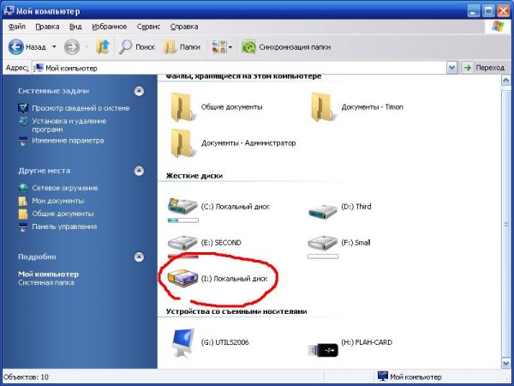The image size is (514, 386).
Task: Select the (C:) Локальный диск drive icon
Action: tap(182, 206)
